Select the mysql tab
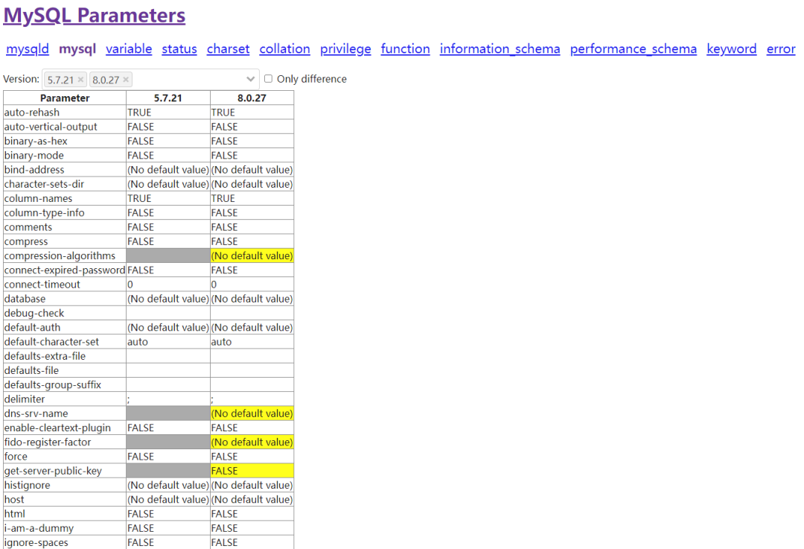This screenshot has width=804, height=549. point(77,48)
